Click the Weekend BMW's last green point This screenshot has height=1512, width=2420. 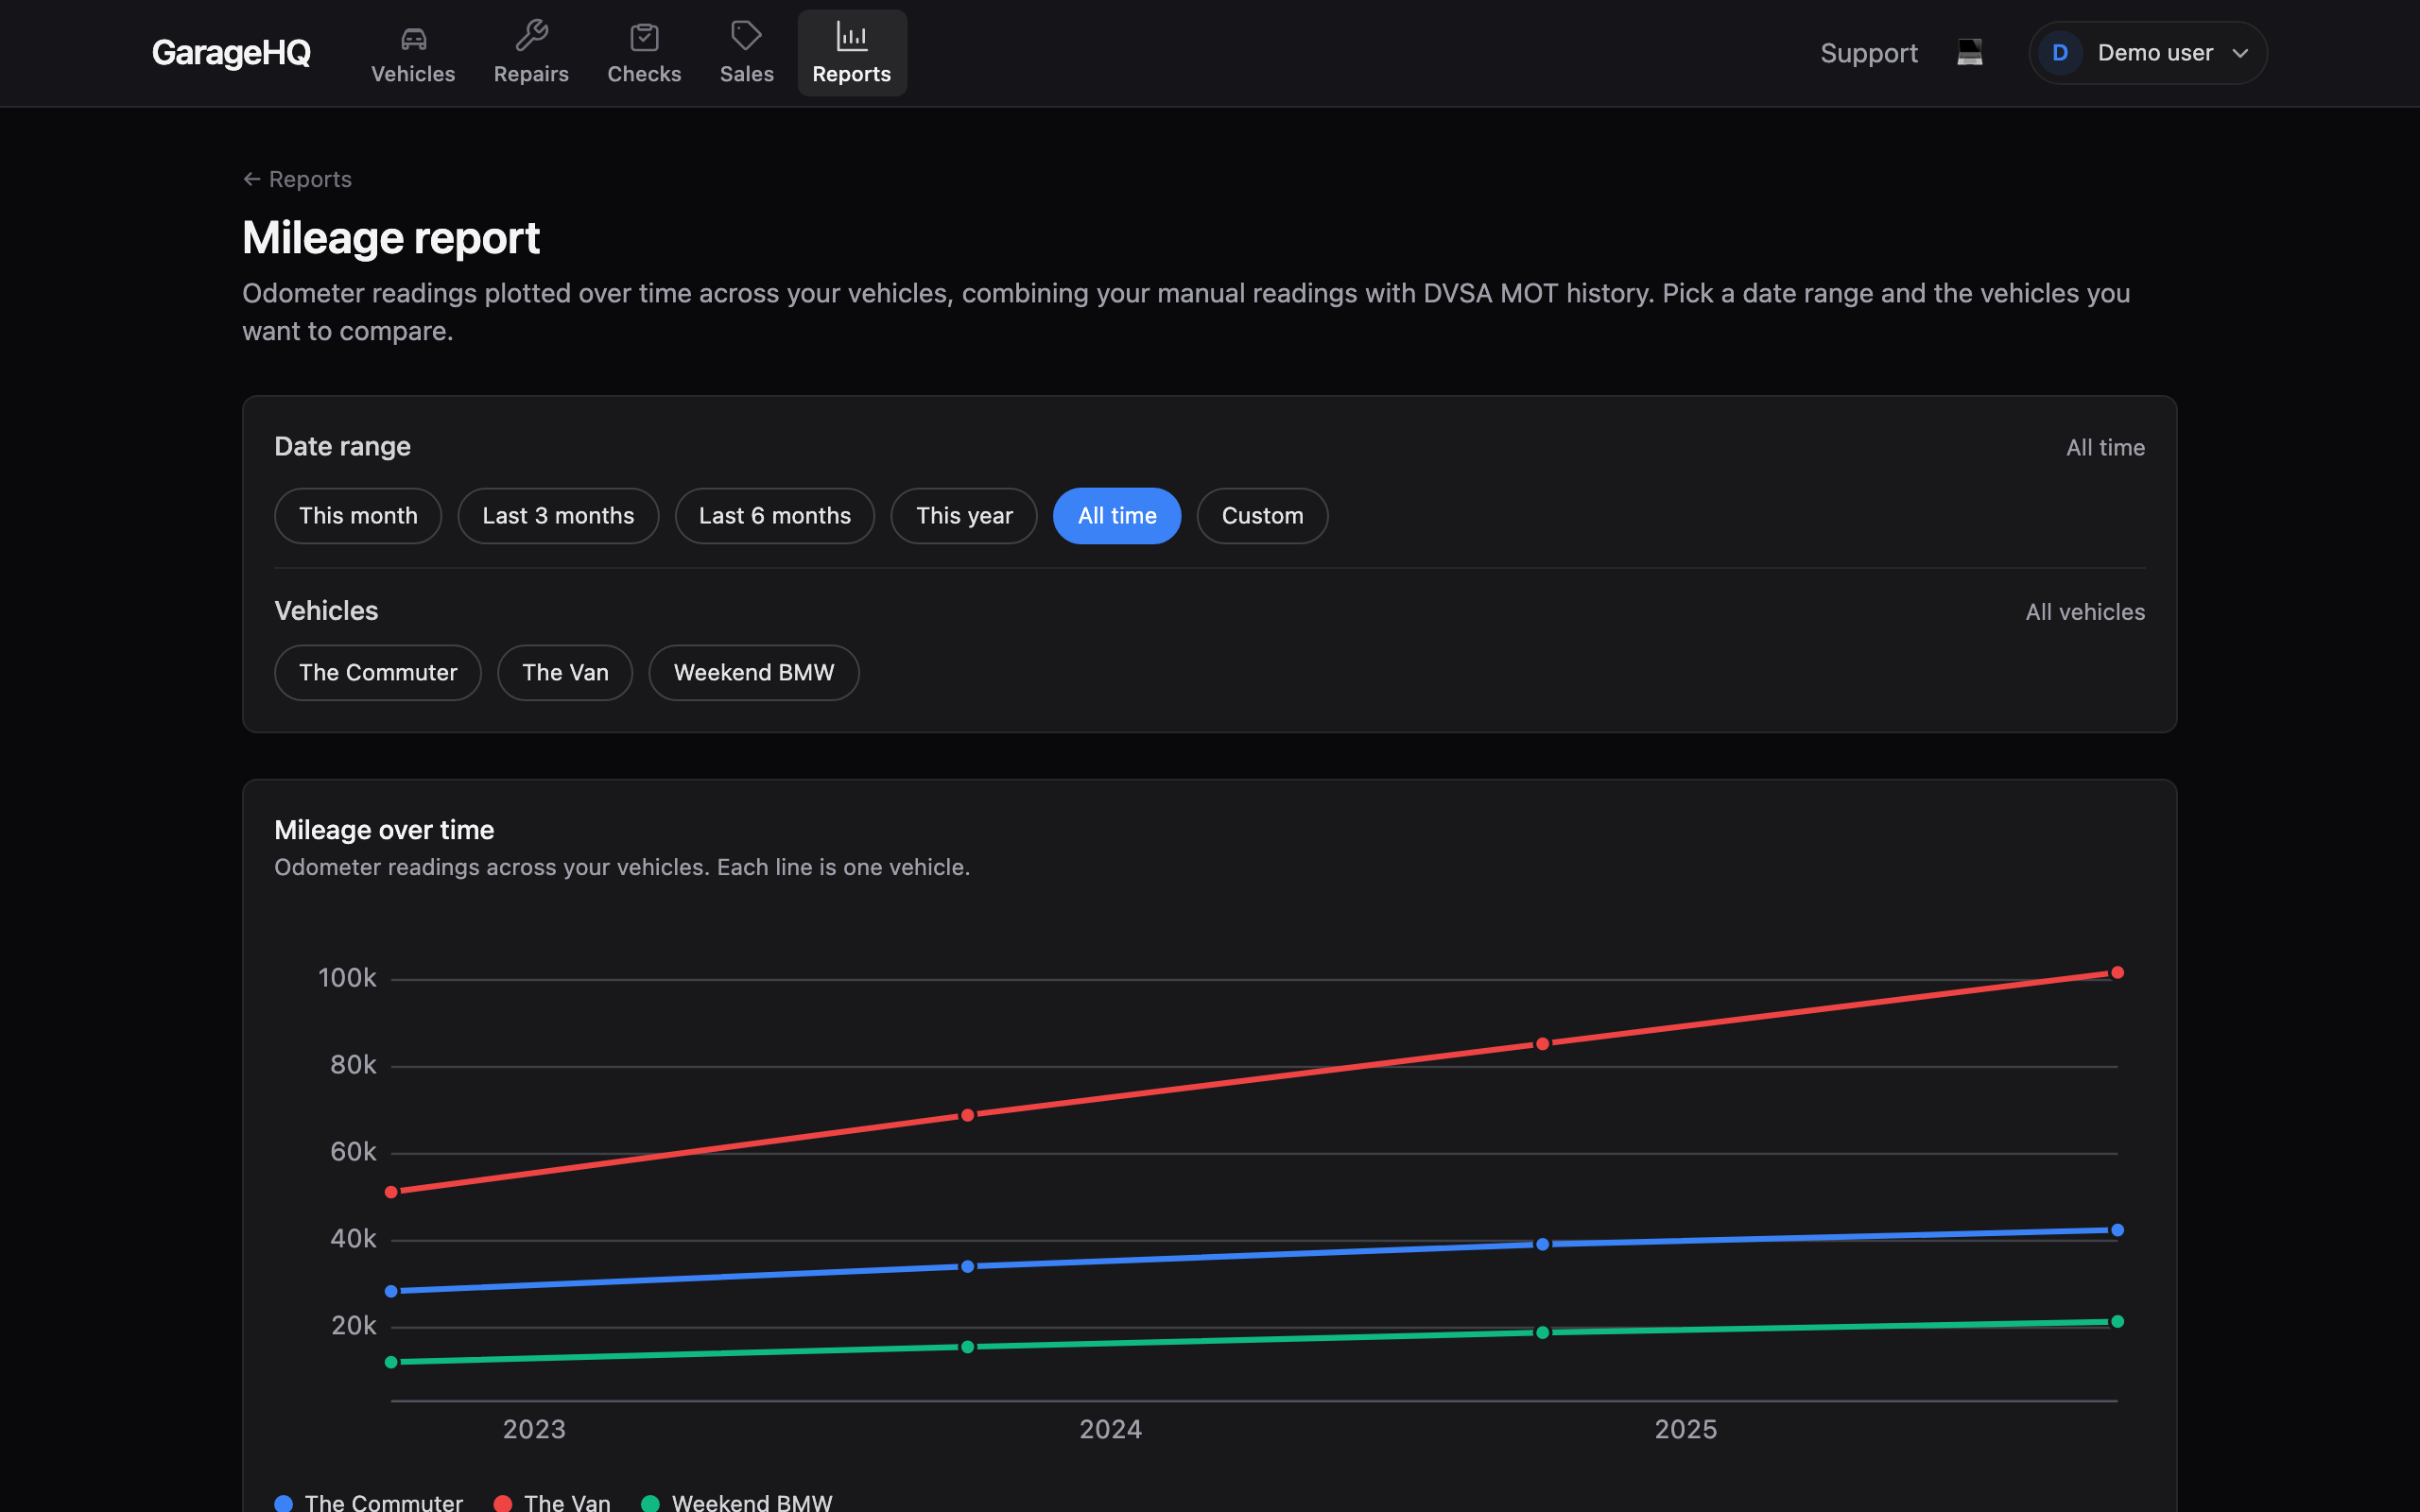click(x=2117, y=1321)
